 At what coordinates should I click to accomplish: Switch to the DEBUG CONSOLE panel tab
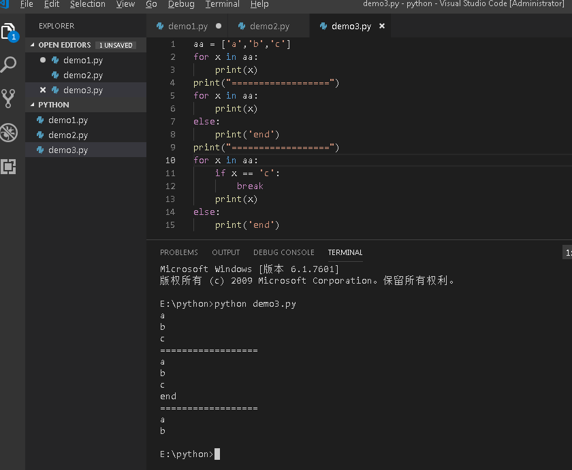tap(283, 252)
